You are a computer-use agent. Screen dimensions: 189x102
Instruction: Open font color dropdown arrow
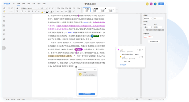[x=49, y=12]
